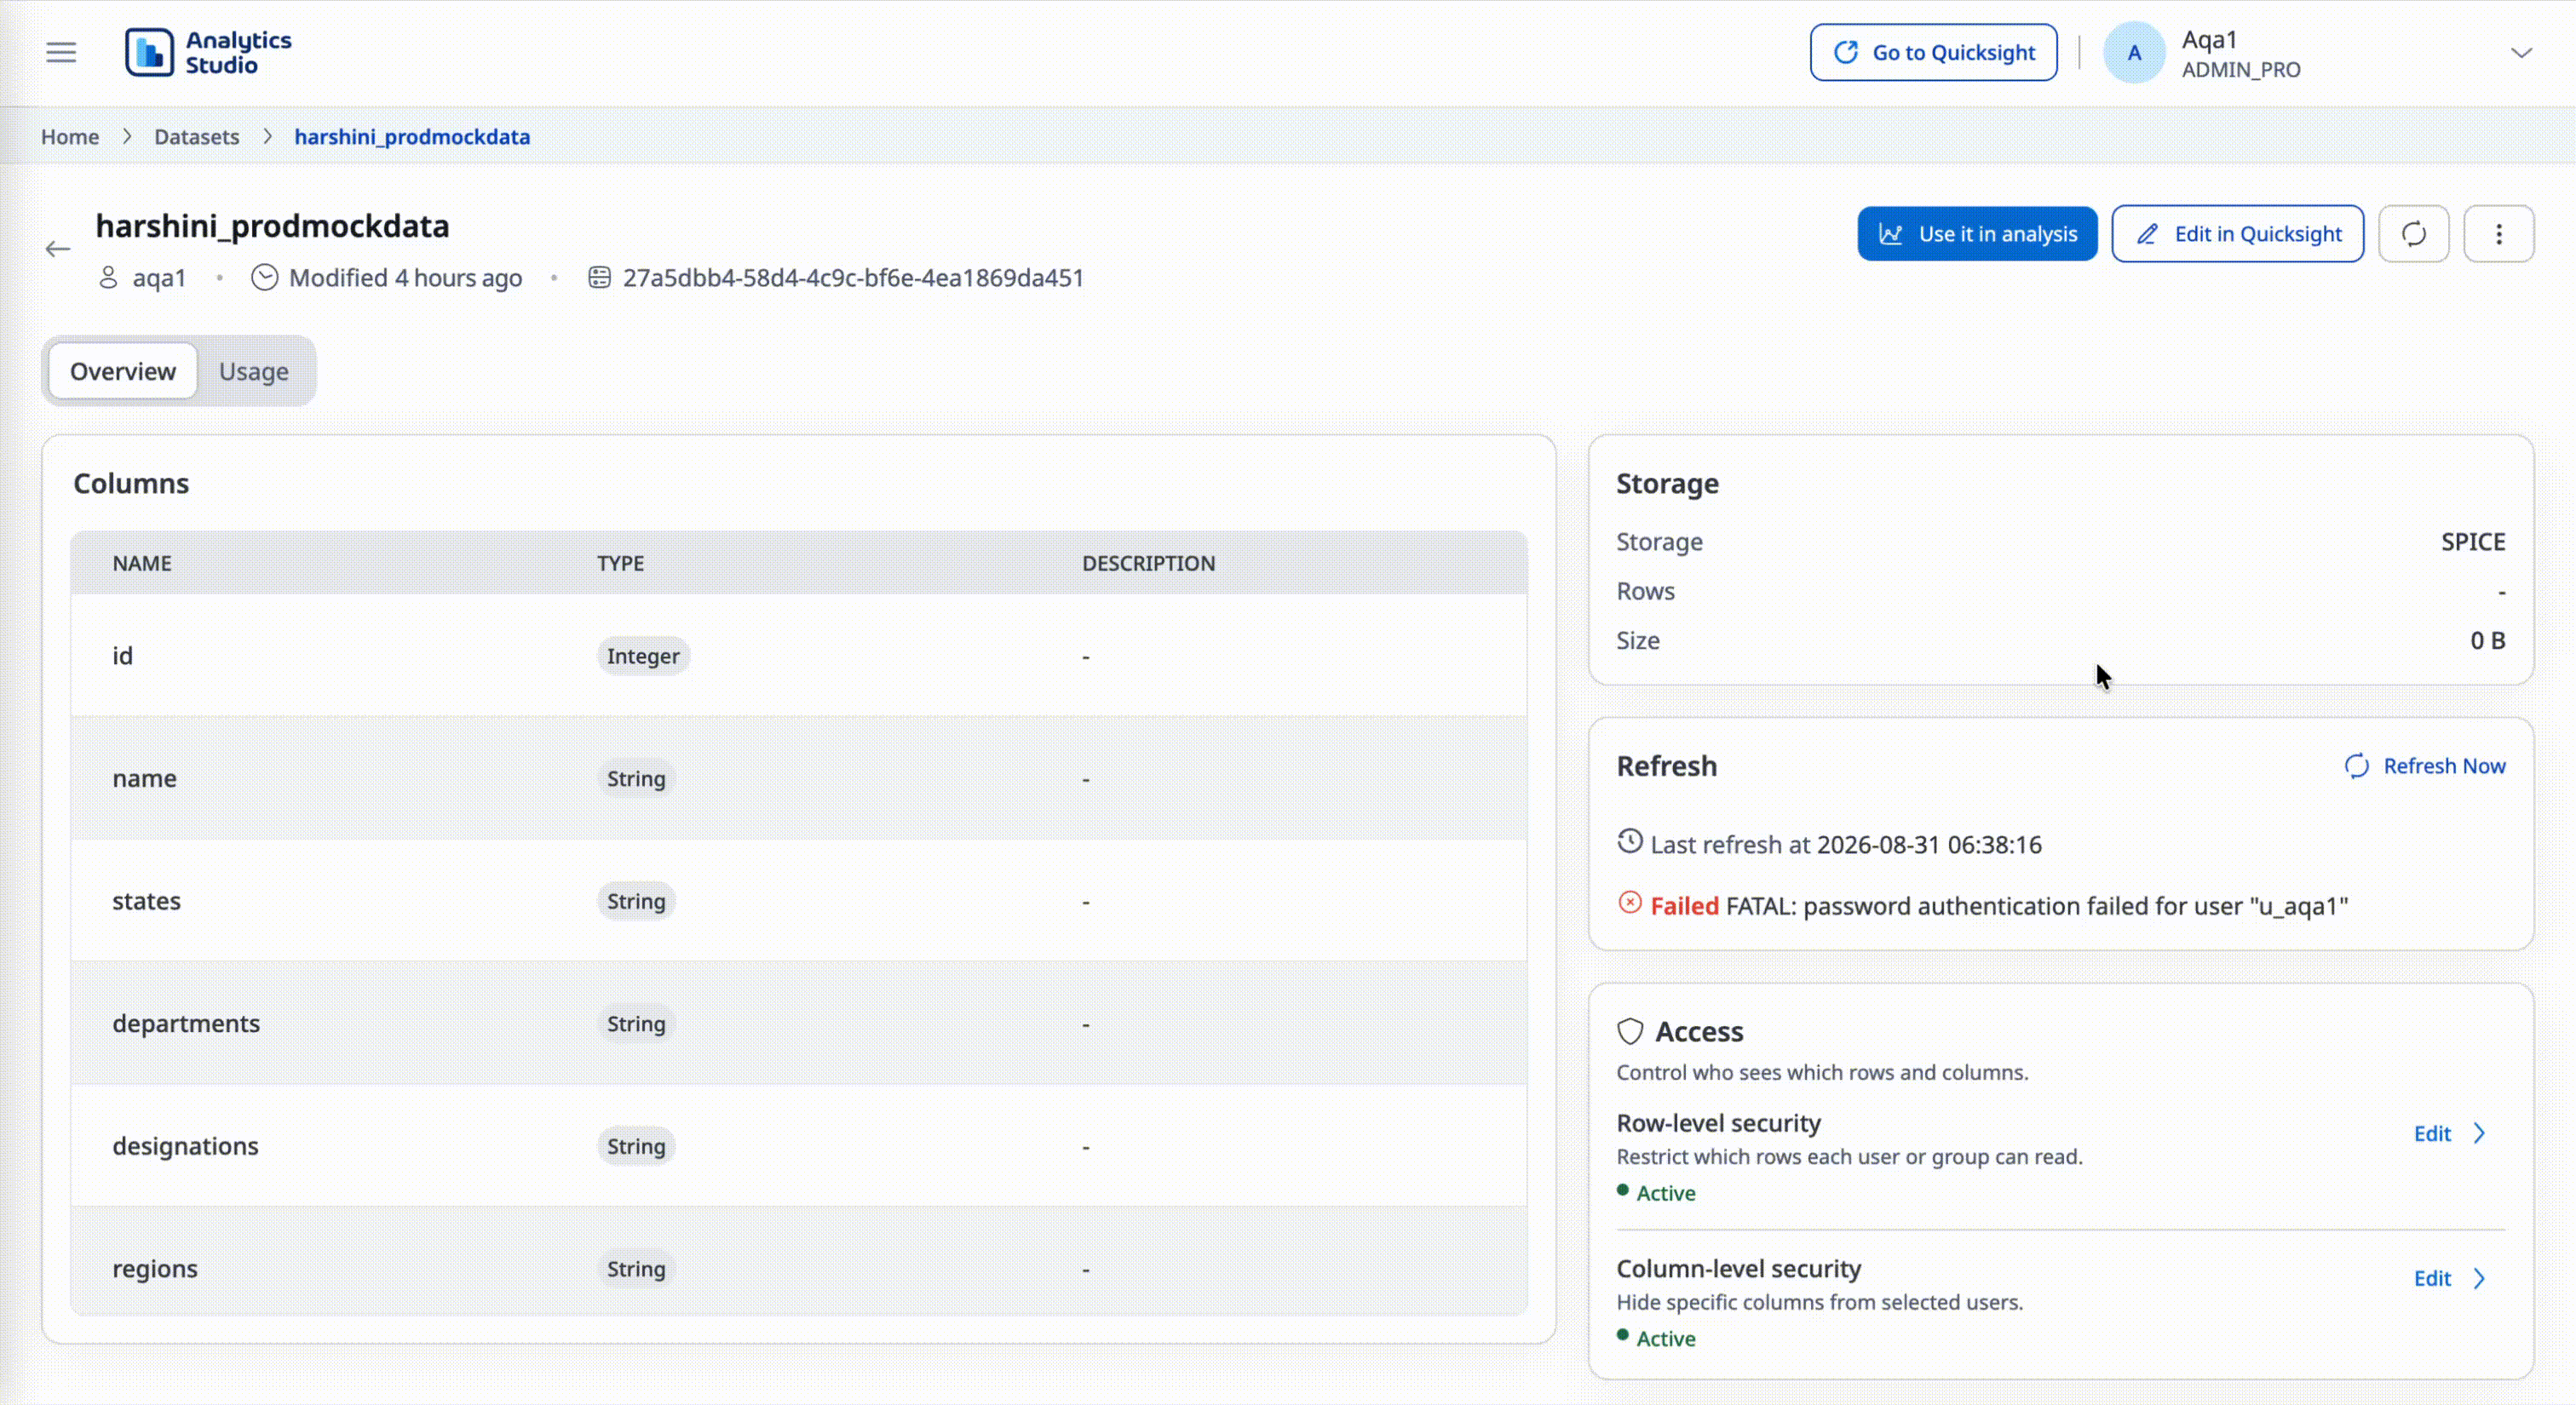Screen dimensions: 2576x1405
Task: Click the last refresh timestamp 2026-08-31 06:38:16
Action: tap(1929, 846)
